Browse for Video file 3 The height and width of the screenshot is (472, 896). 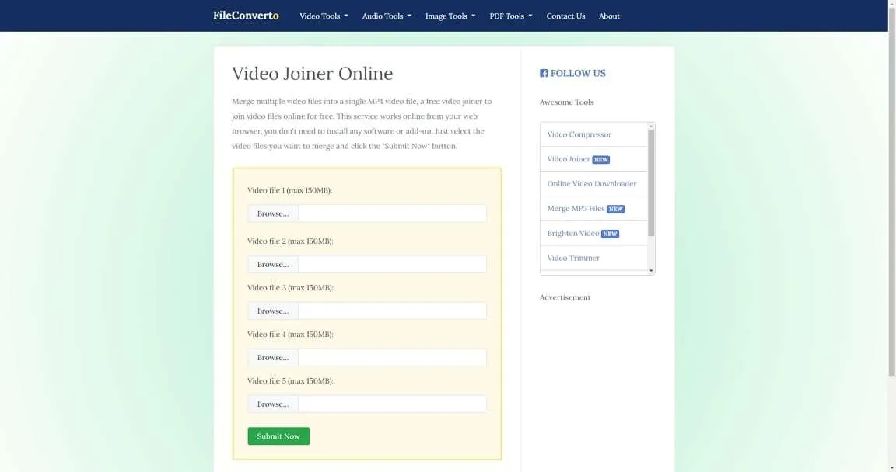[272, 311]
